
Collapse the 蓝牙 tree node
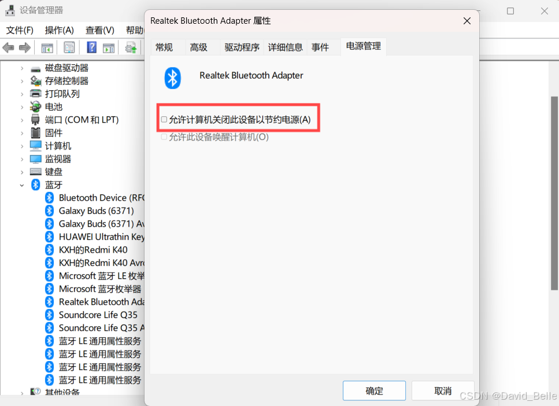(x=22, y=185)
